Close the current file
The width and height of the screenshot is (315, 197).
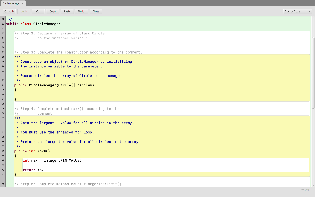coord(96,11)
